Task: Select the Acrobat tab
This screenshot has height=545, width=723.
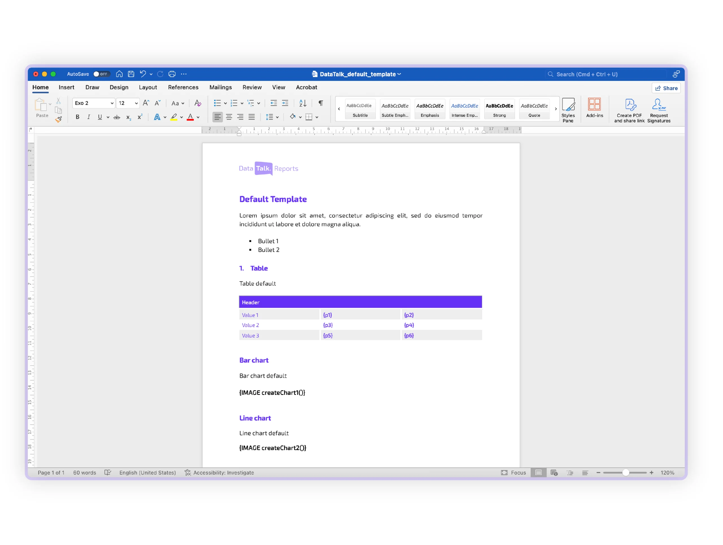Action: (306, 87)
